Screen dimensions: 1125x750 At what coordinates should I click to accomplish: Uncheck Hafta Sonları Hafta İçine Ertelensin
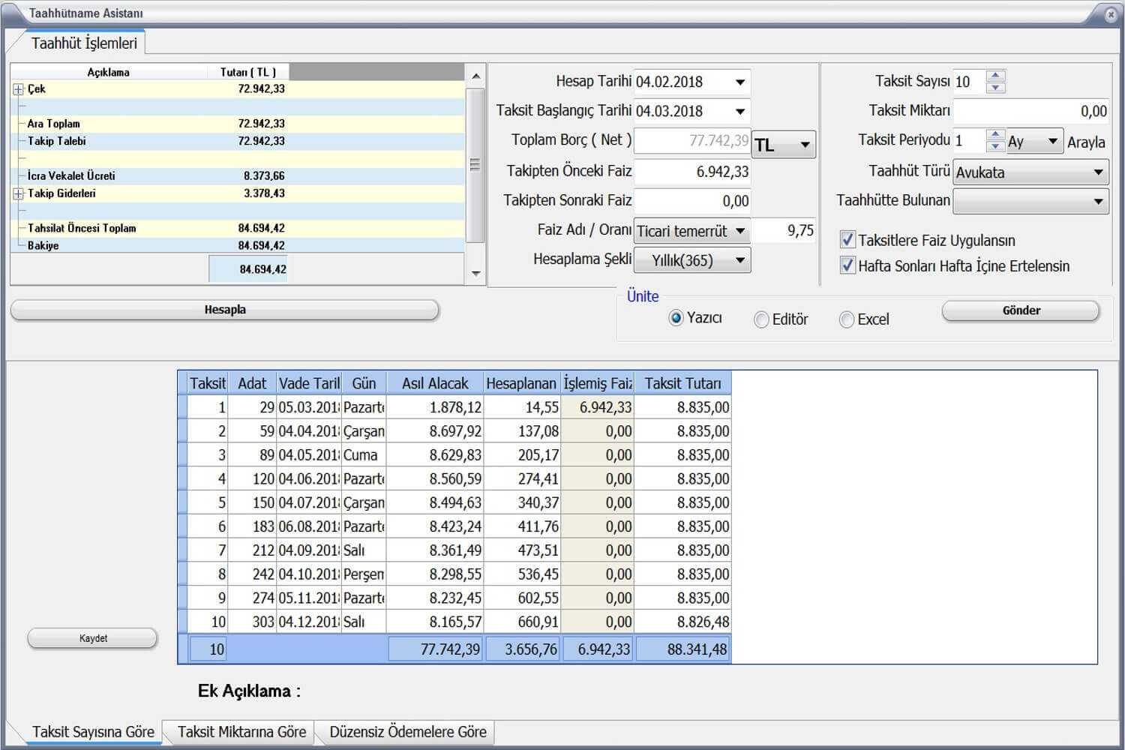click(x=847, y=265)
